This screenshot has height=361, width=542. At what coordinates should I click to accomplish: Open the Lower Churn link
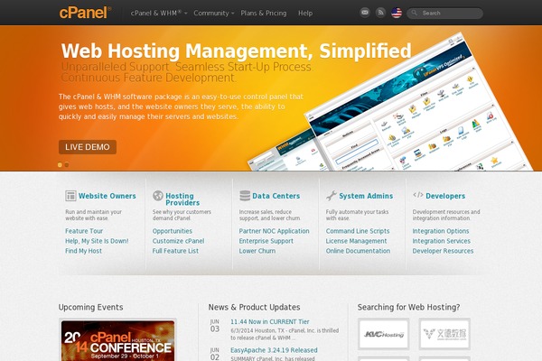257,251
